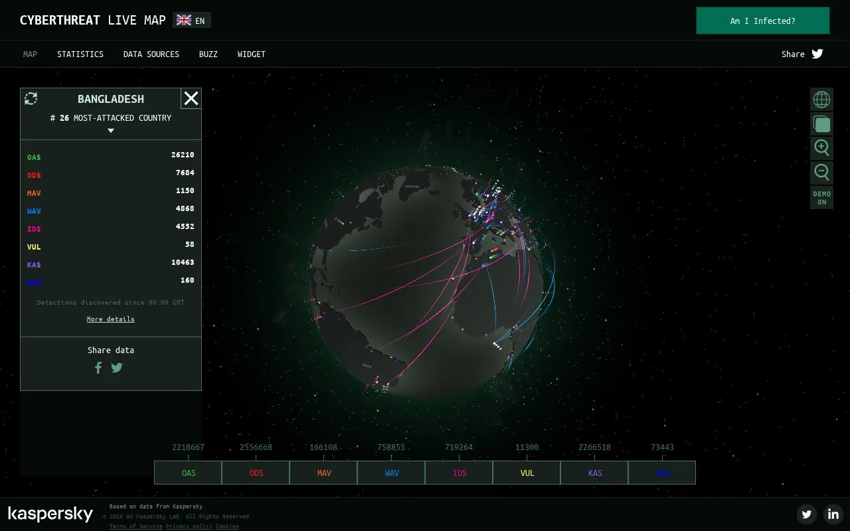
Task: Share data via Twitter icon in panel
Action: pyautogui.click(x=117, y=368)
